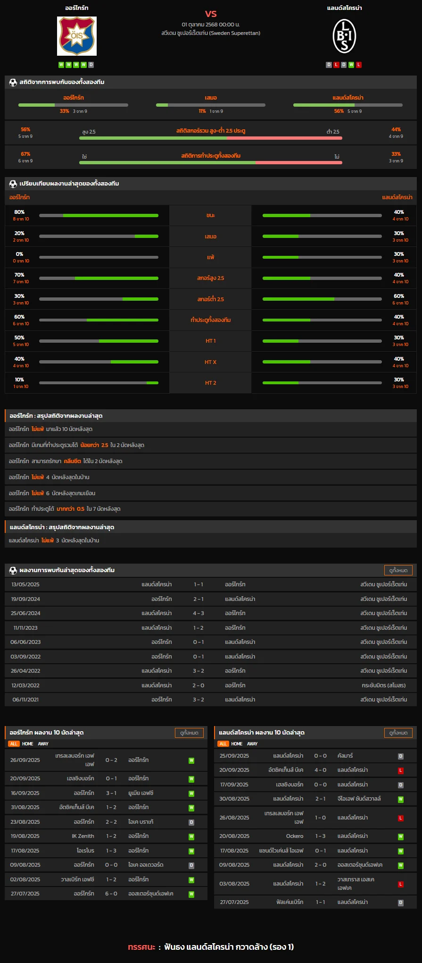The height and width of the screenshot is (963, 422).
Task: Select the HOME tab under ออร์ไกร์ท results
Action: coord(28,744)
